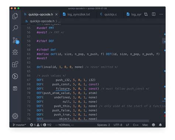Split the editor with the split icon
Image resolution: width=175 pixels, height=140 pixels.
coord(154,14)
